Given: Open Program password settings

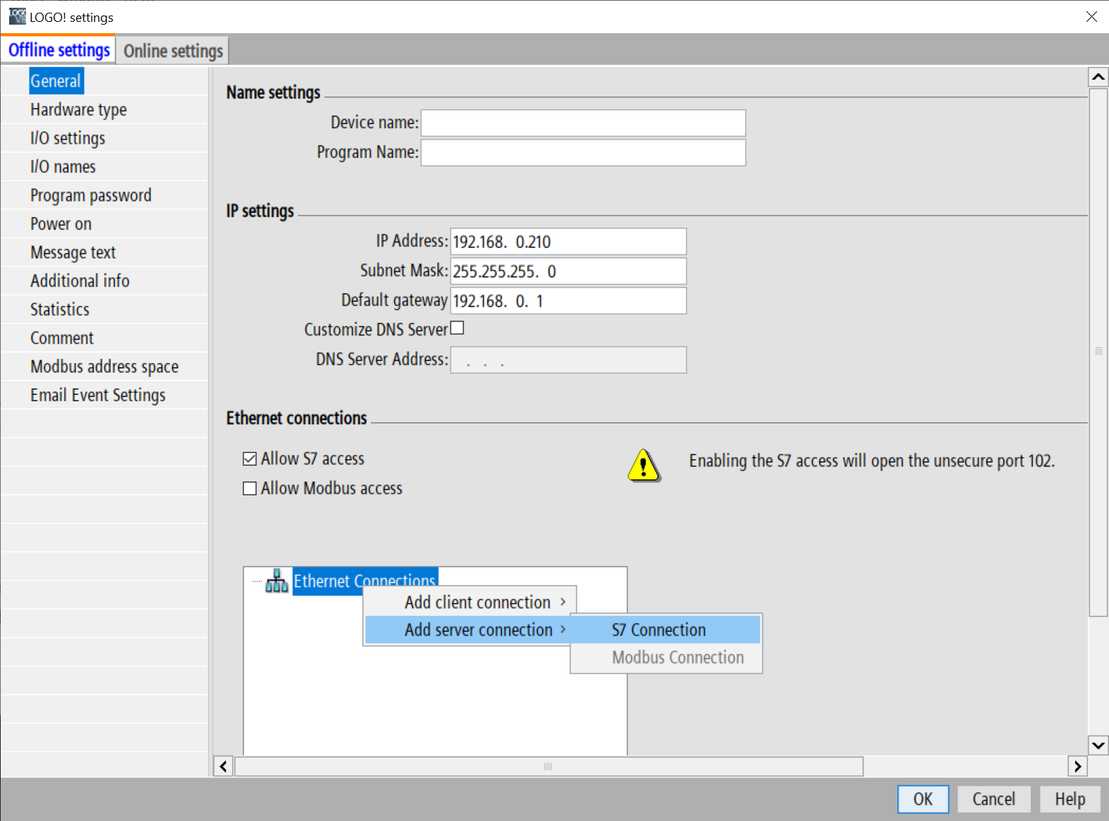Looking at the screenshot, I should click(91, 195).
